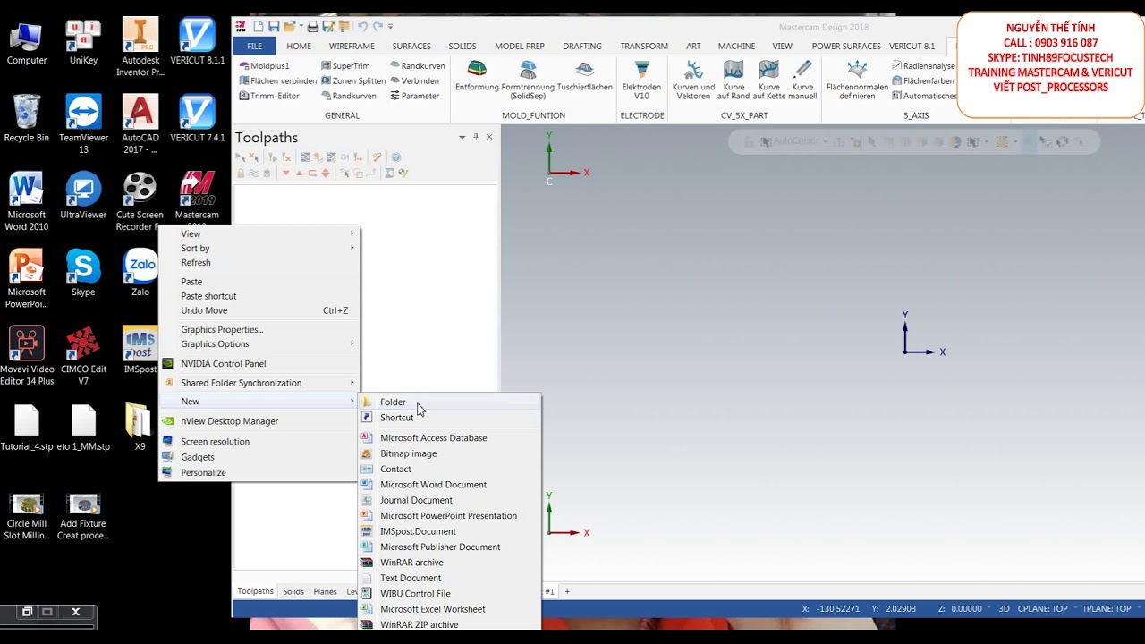
Task: Expand the View submenu
Action: [259, 233]
